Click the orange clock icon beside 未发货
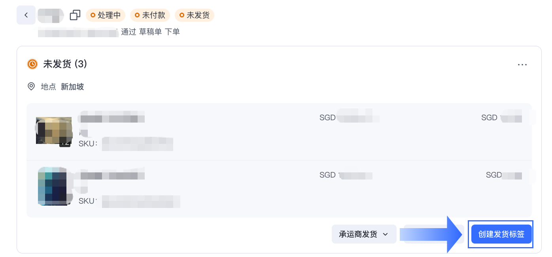 [32, 64]
